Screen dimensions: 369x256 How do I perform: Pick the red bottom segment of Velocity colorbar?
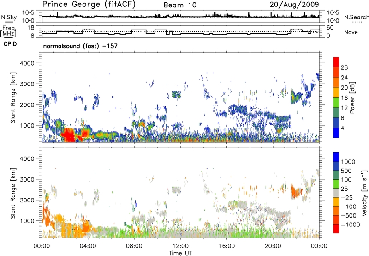point(336,229)
